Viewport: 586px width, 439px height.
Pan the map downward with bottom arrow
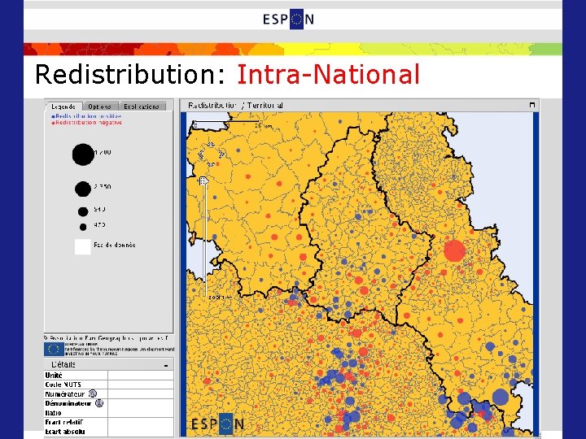click(x=211, y=164)
